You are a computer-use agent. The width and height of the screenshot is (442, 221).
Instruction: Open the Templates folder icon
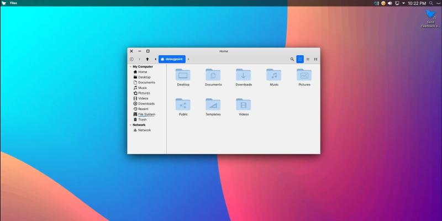(x=213, y=104)
